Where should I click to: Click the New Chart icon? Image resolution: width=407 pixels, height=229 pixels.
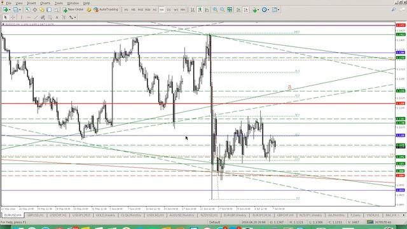click(5, 10)
